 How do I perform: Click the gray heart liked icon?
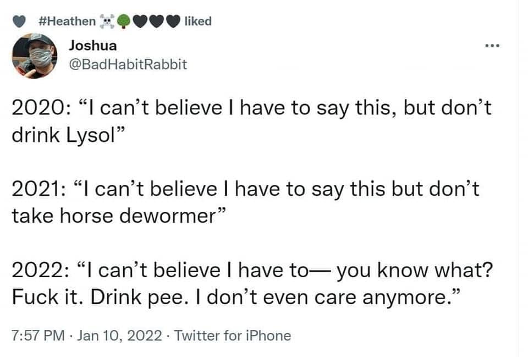19,21
